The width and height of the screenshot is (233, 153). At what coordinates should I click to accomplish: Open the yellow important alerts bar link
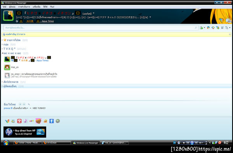point(16,34)
